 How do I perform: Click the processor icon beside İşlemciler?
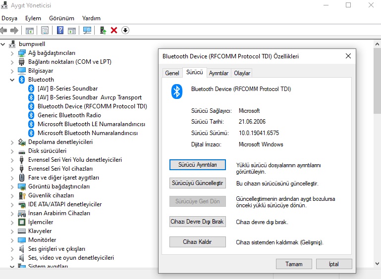22,222
